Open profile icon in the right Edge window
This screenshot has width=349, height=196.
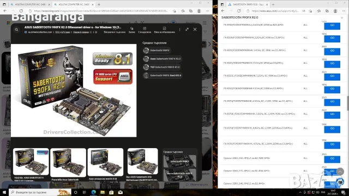pyautogui.click(x=335, y=11)
